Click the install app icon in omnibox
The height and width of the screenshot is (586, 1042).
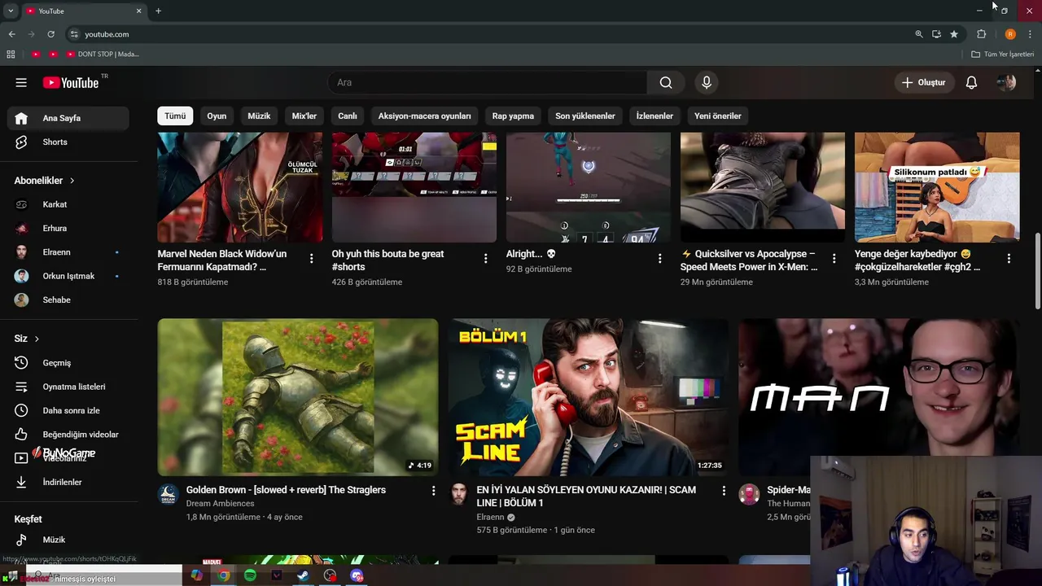[x=936, y=34]
